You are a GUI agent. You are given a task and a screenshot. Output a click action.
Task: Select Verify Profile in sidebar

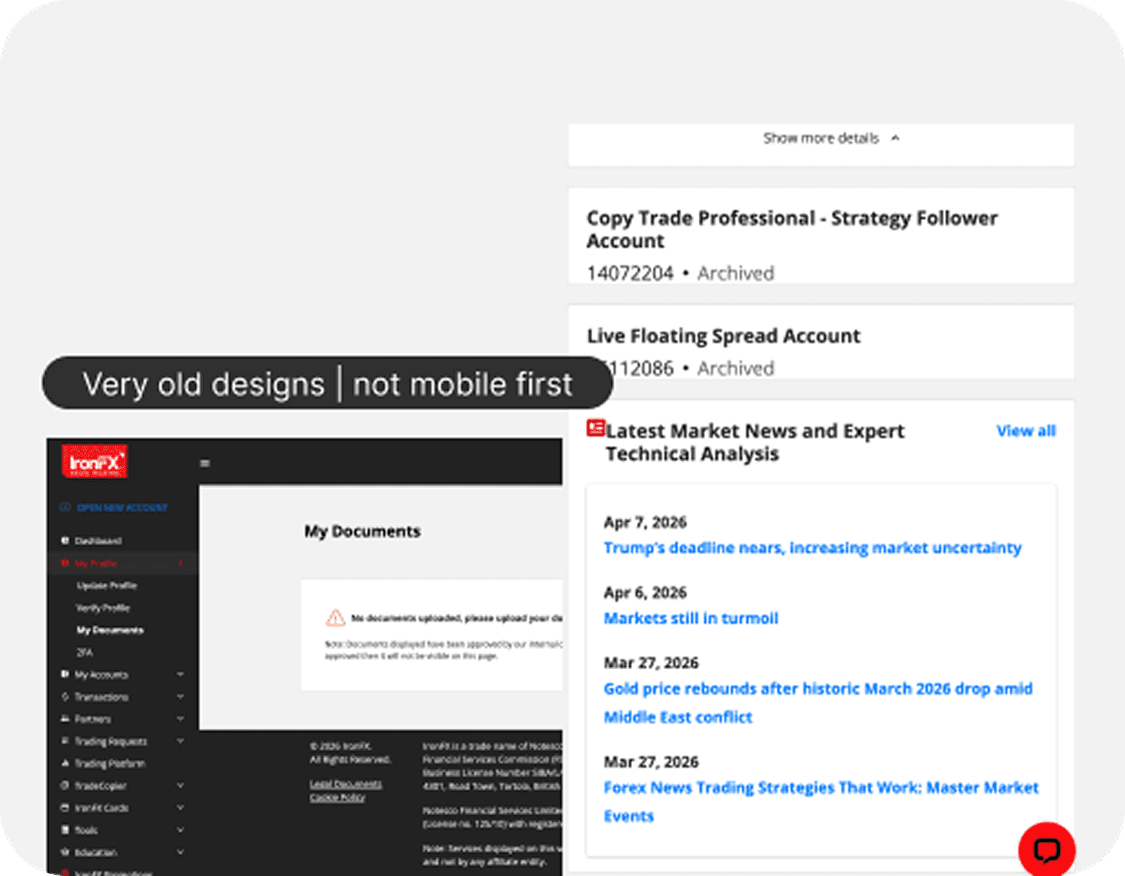pos(103,608)
